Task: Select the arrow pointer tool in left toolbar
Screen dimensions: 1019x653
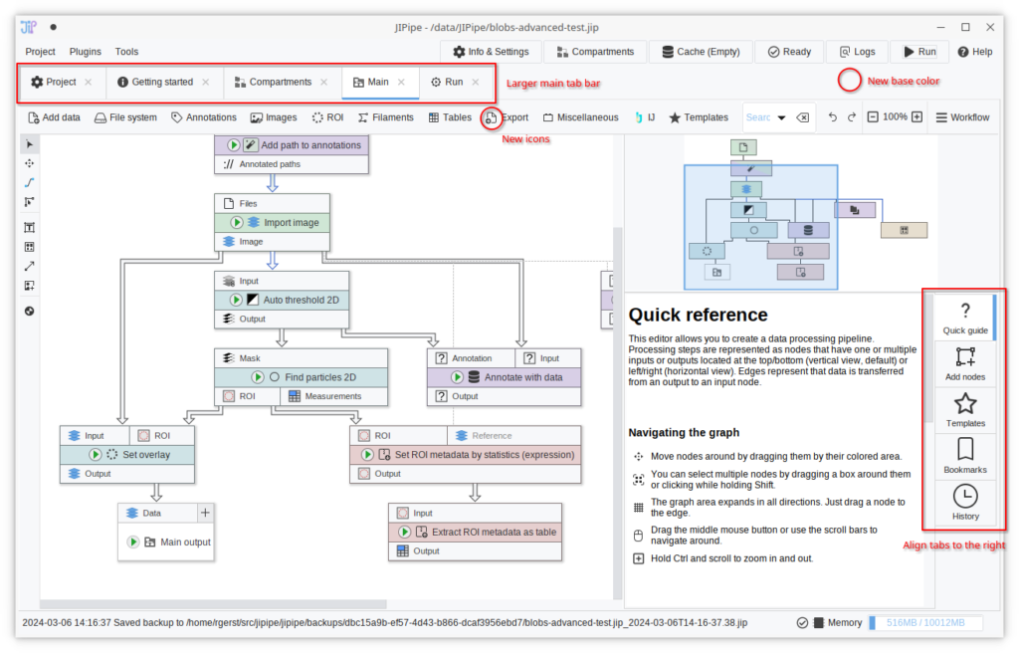Action: pyautogui.click(x=29, y=144)
